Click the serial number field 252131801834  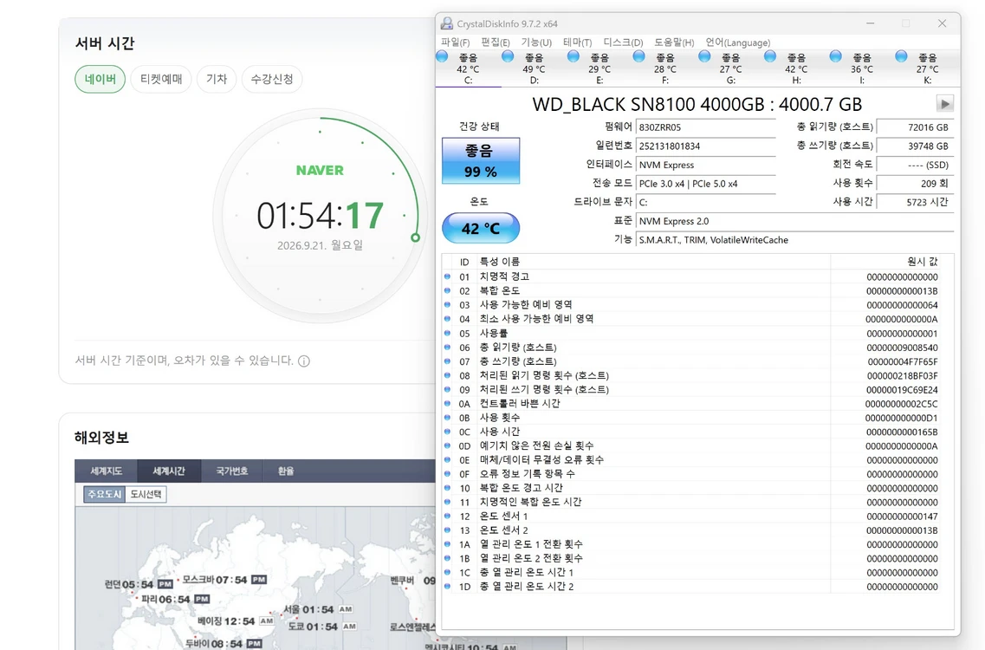tap(705, 146)
